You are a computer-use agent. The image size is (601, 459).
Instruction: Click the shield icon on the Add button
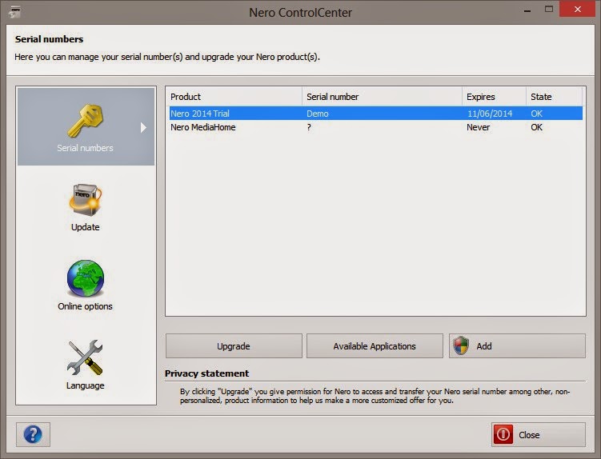click(461, 345)
